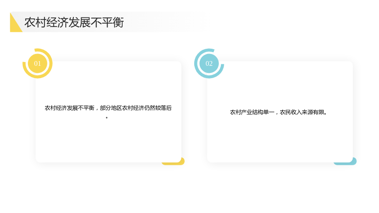Screen dimensions: 379x213
Task: Click the phrase 农民收入来源有限 in right card
Action: (x=302, y=112)
